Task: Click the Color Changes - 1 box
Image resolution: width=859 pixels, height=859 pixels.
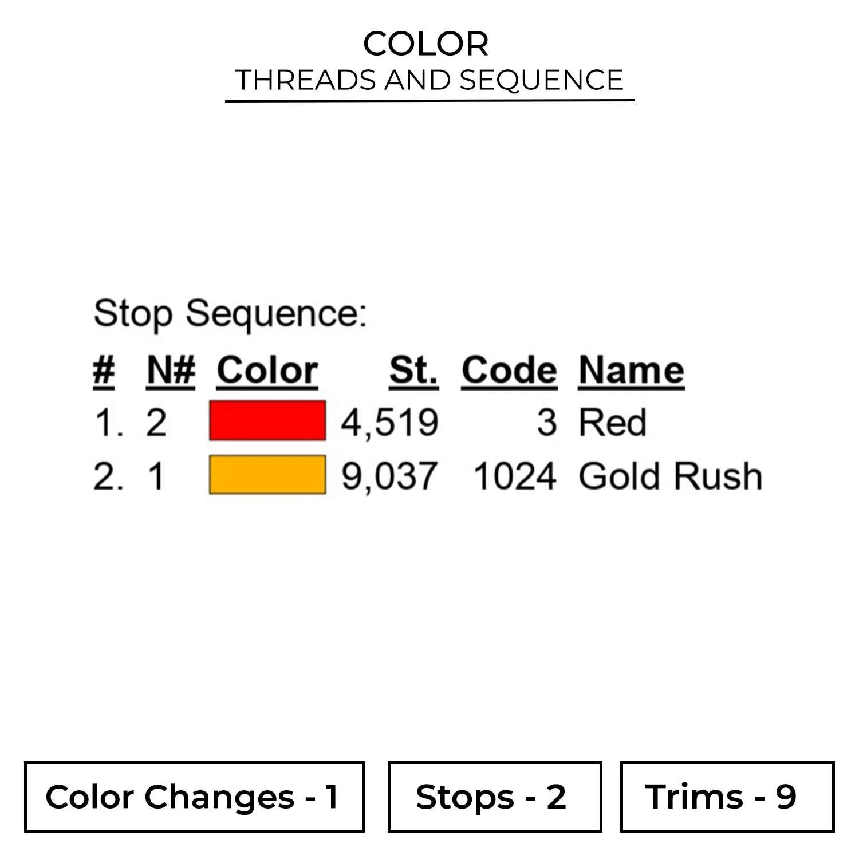Action: point(194,797)
